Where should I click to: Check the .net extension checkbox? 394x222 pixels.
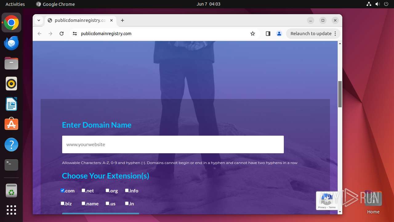[83, 191]
